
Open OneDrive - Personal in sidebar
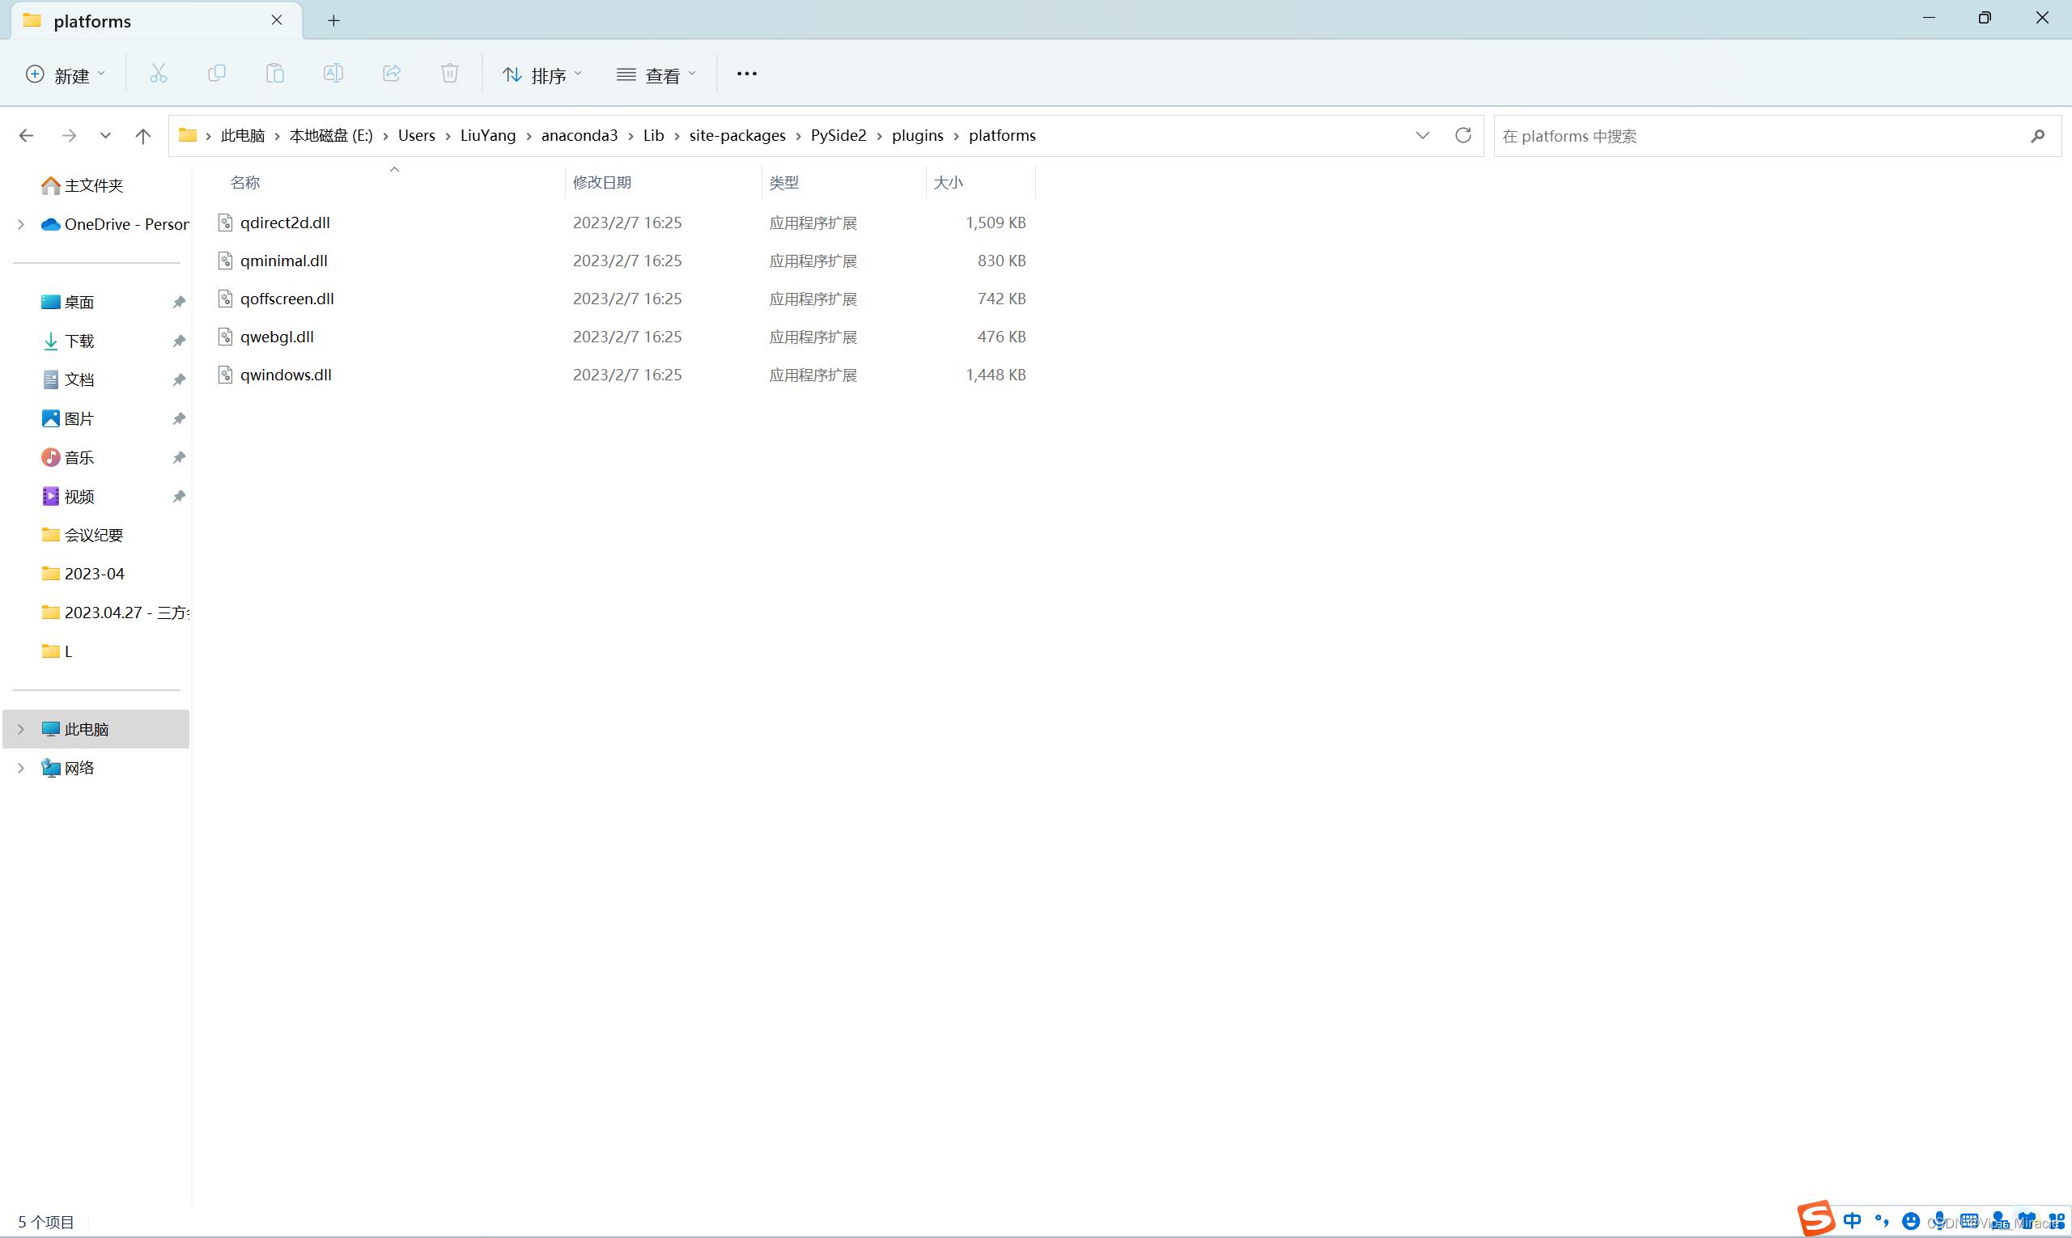tap(115, 224)
